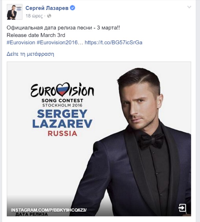Click the 18 ώρες timestamp
Viewport: 200px width, 222px height.
point(34,16)
